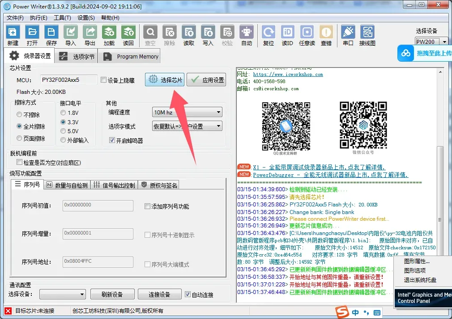Click the Sogou soft keyboard icon
Viewport: 452px width, 319px height.
click(377, 313)
